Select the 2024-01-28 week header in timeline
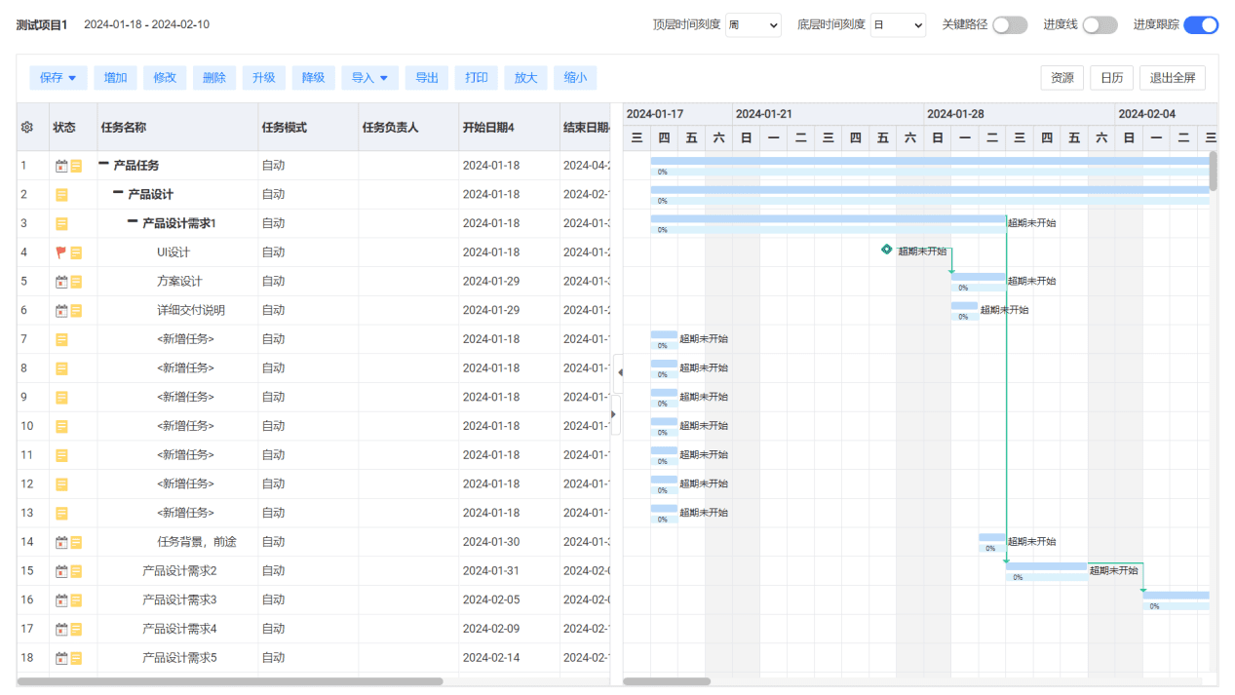 pos(1020,115)
